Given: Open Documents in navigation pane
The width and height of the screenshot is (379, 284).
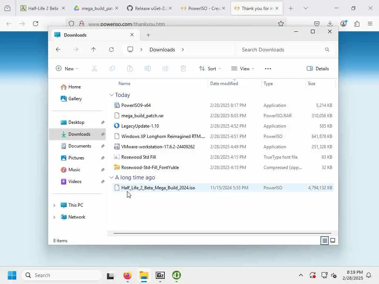Looking at the screenshot, I should pos(76,146).
